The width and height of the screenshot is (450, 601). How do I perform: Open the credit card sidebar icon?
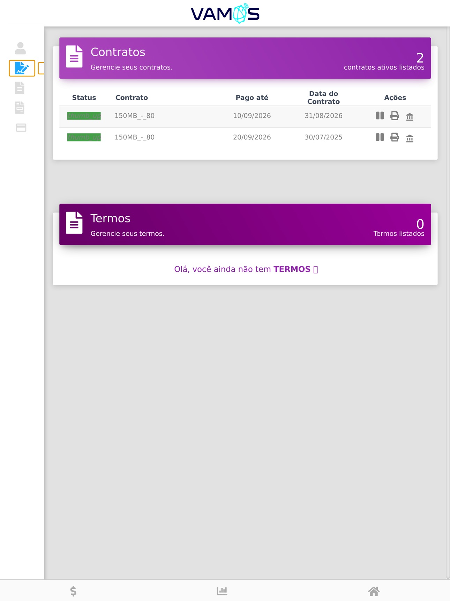coord(21,127)
